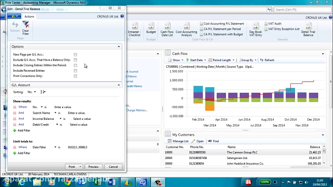Remove the No. filter row
333x187 pixels.
(15, 107)
